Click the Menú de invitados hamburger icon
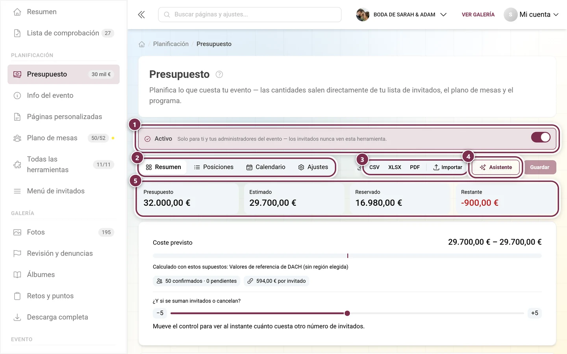Screen dimensions: 567x354 coord(17,191)
